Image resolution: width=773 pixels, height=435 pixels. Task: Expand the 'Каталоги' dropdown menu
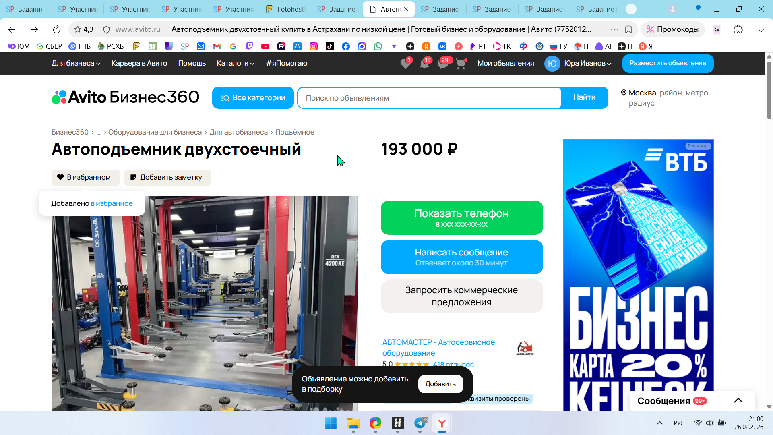[236, 63]
